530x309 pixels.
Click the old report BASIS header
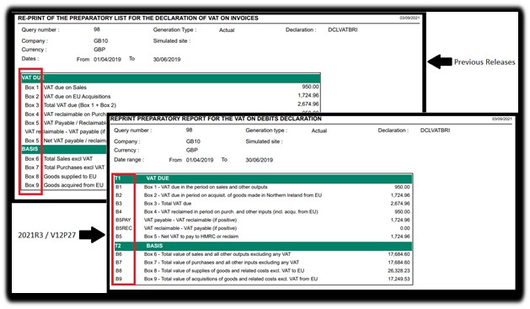[64, 149]
